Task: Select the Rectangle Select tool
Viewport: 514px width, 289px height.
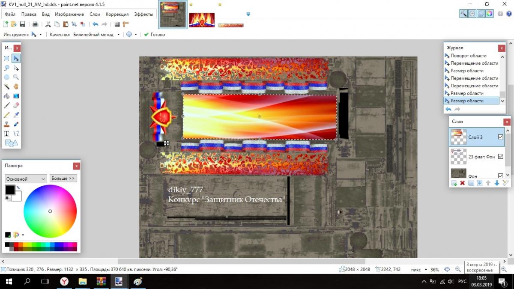Action: [x=7, y=59]
